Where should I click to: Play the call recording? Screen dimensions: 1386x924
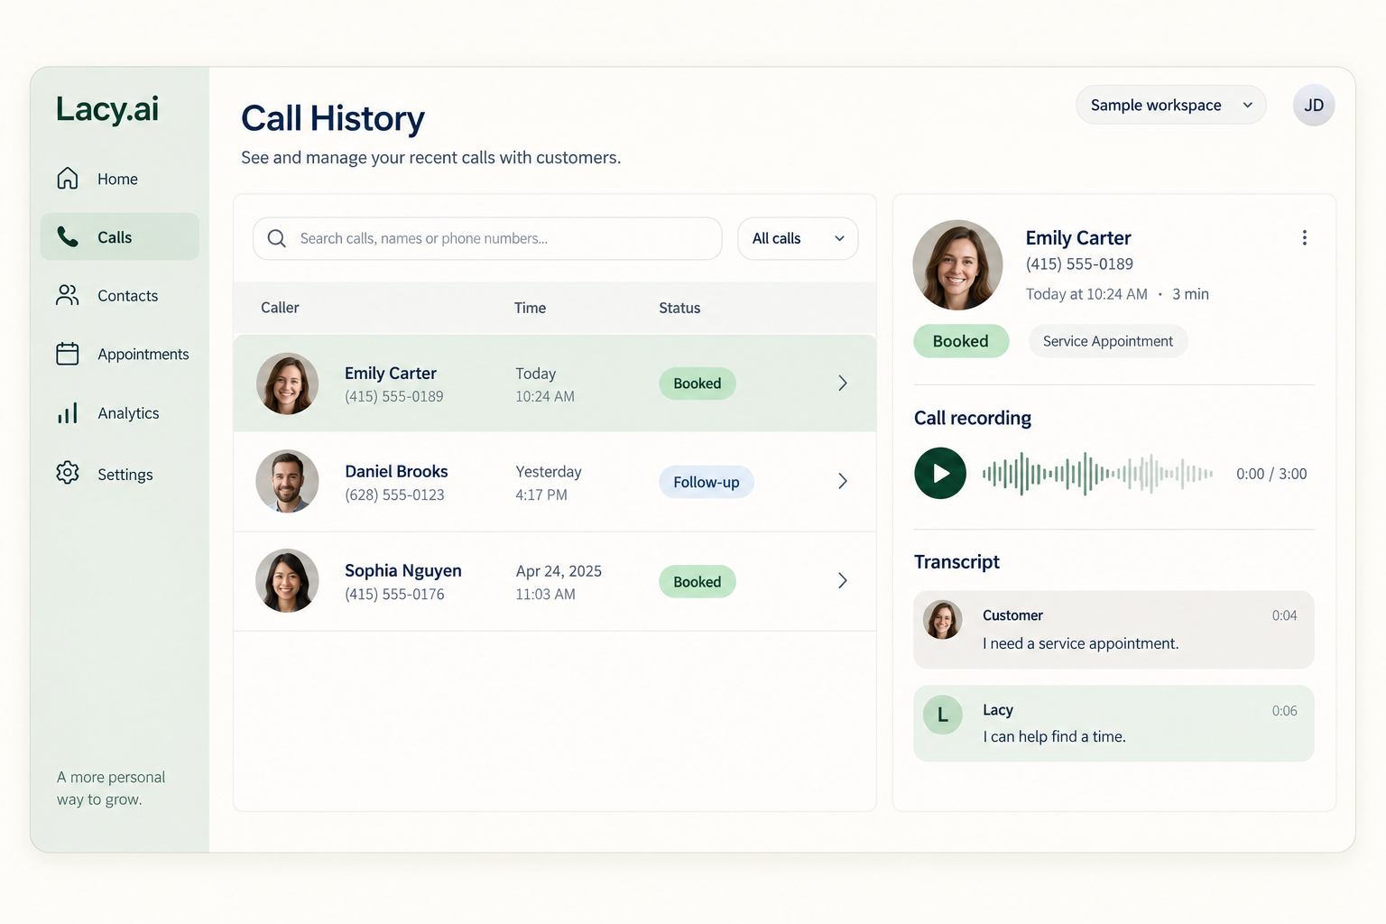940,473
